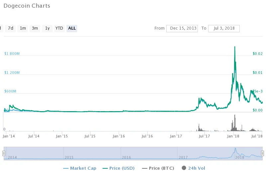Click the From date field Dec 15, 2013
266x183 pixels.
[182, 29]
